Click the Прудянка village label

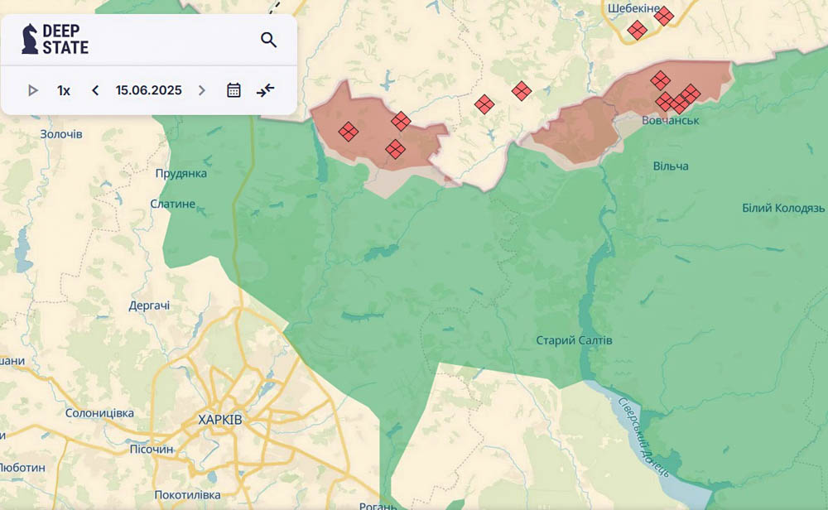181,174
